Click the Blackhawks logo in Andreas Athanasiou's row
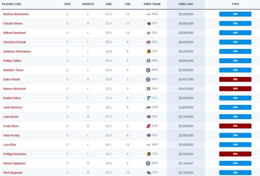 (149, 51)
